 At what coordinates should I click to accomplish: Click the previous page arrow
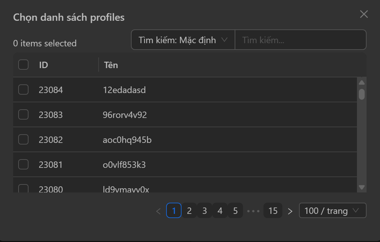coord(158,211)
